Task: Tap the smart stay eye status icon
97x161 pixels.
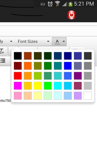Action: 43,4
